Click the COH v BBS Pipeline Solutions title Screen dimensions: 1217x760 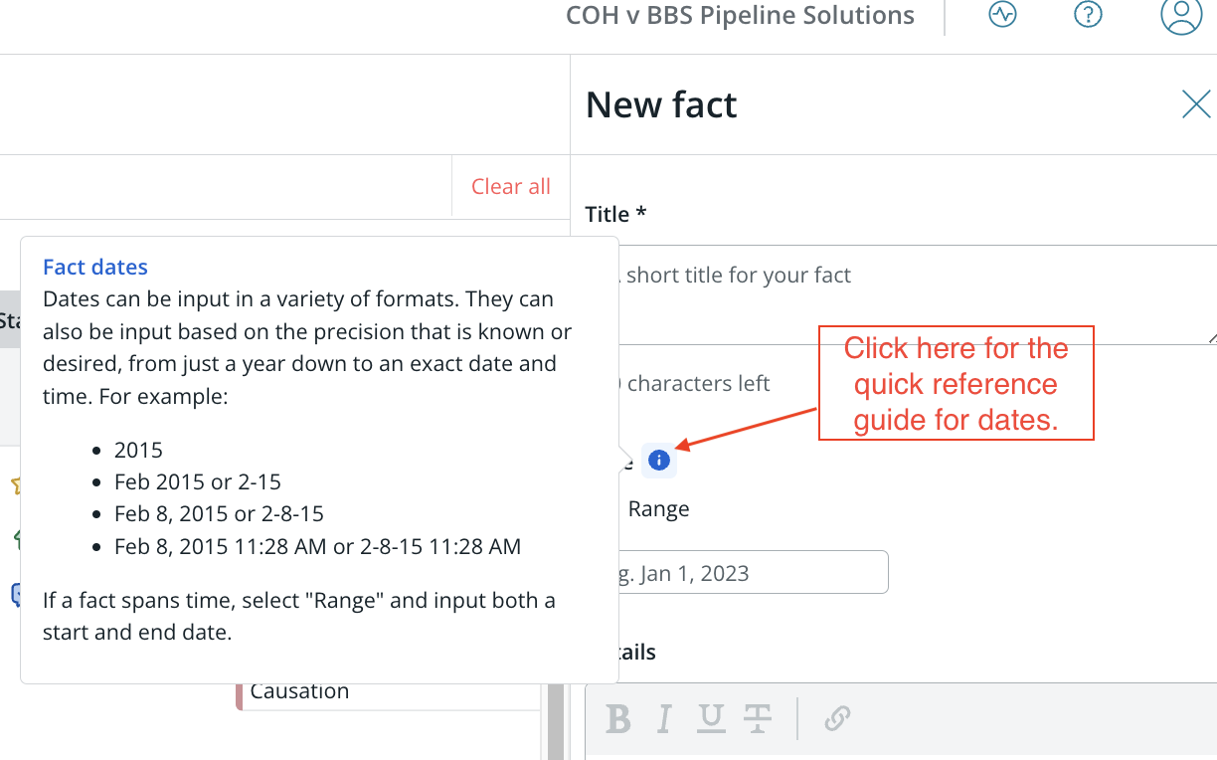(740, 15)
